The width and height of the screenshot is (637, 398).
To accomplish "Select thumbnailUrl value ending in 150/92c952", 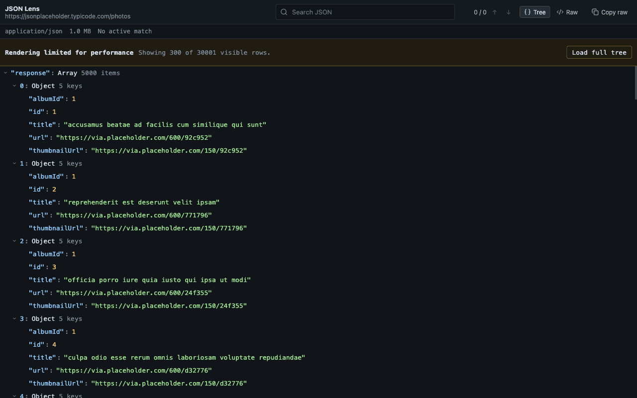I will [169, 150].
